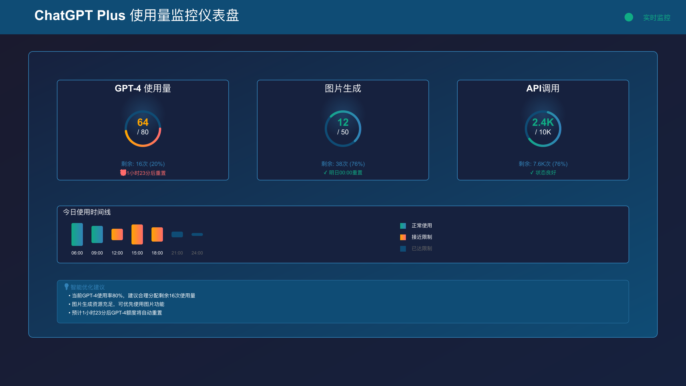Click the 今日使用时间线 heading
The height and width of the screenshot is (386, 686).
tap(87, 212)
